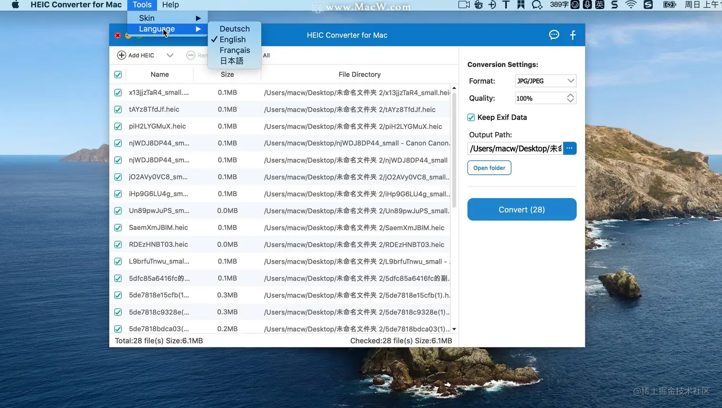Disable the Keep Exif Data checkbox

pyautogui.click(x=471, y=117)
